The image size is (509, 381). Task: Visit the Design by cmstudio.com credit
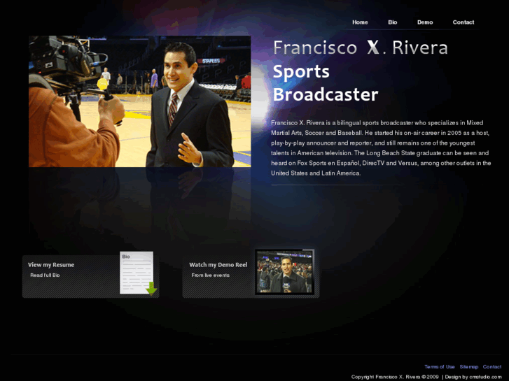(473, 377)
